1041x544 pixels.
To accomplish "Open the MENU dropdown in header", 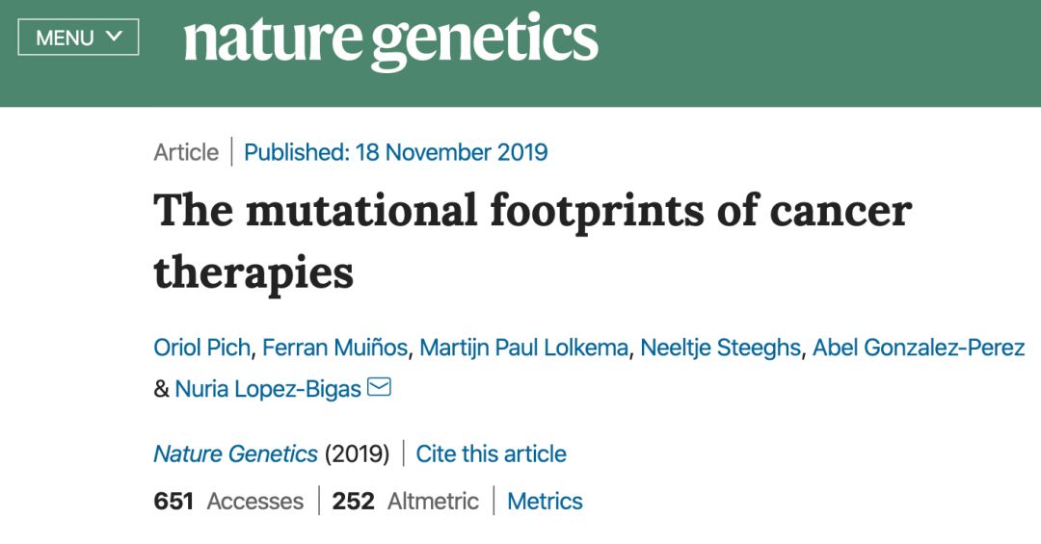I will [78, 38].
